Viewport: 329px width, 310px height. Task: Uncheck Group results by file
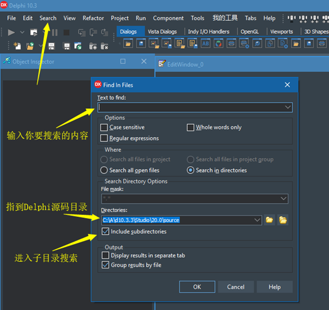[105, 265]
